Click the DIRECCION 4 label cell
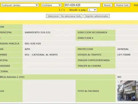 [95, 38]
